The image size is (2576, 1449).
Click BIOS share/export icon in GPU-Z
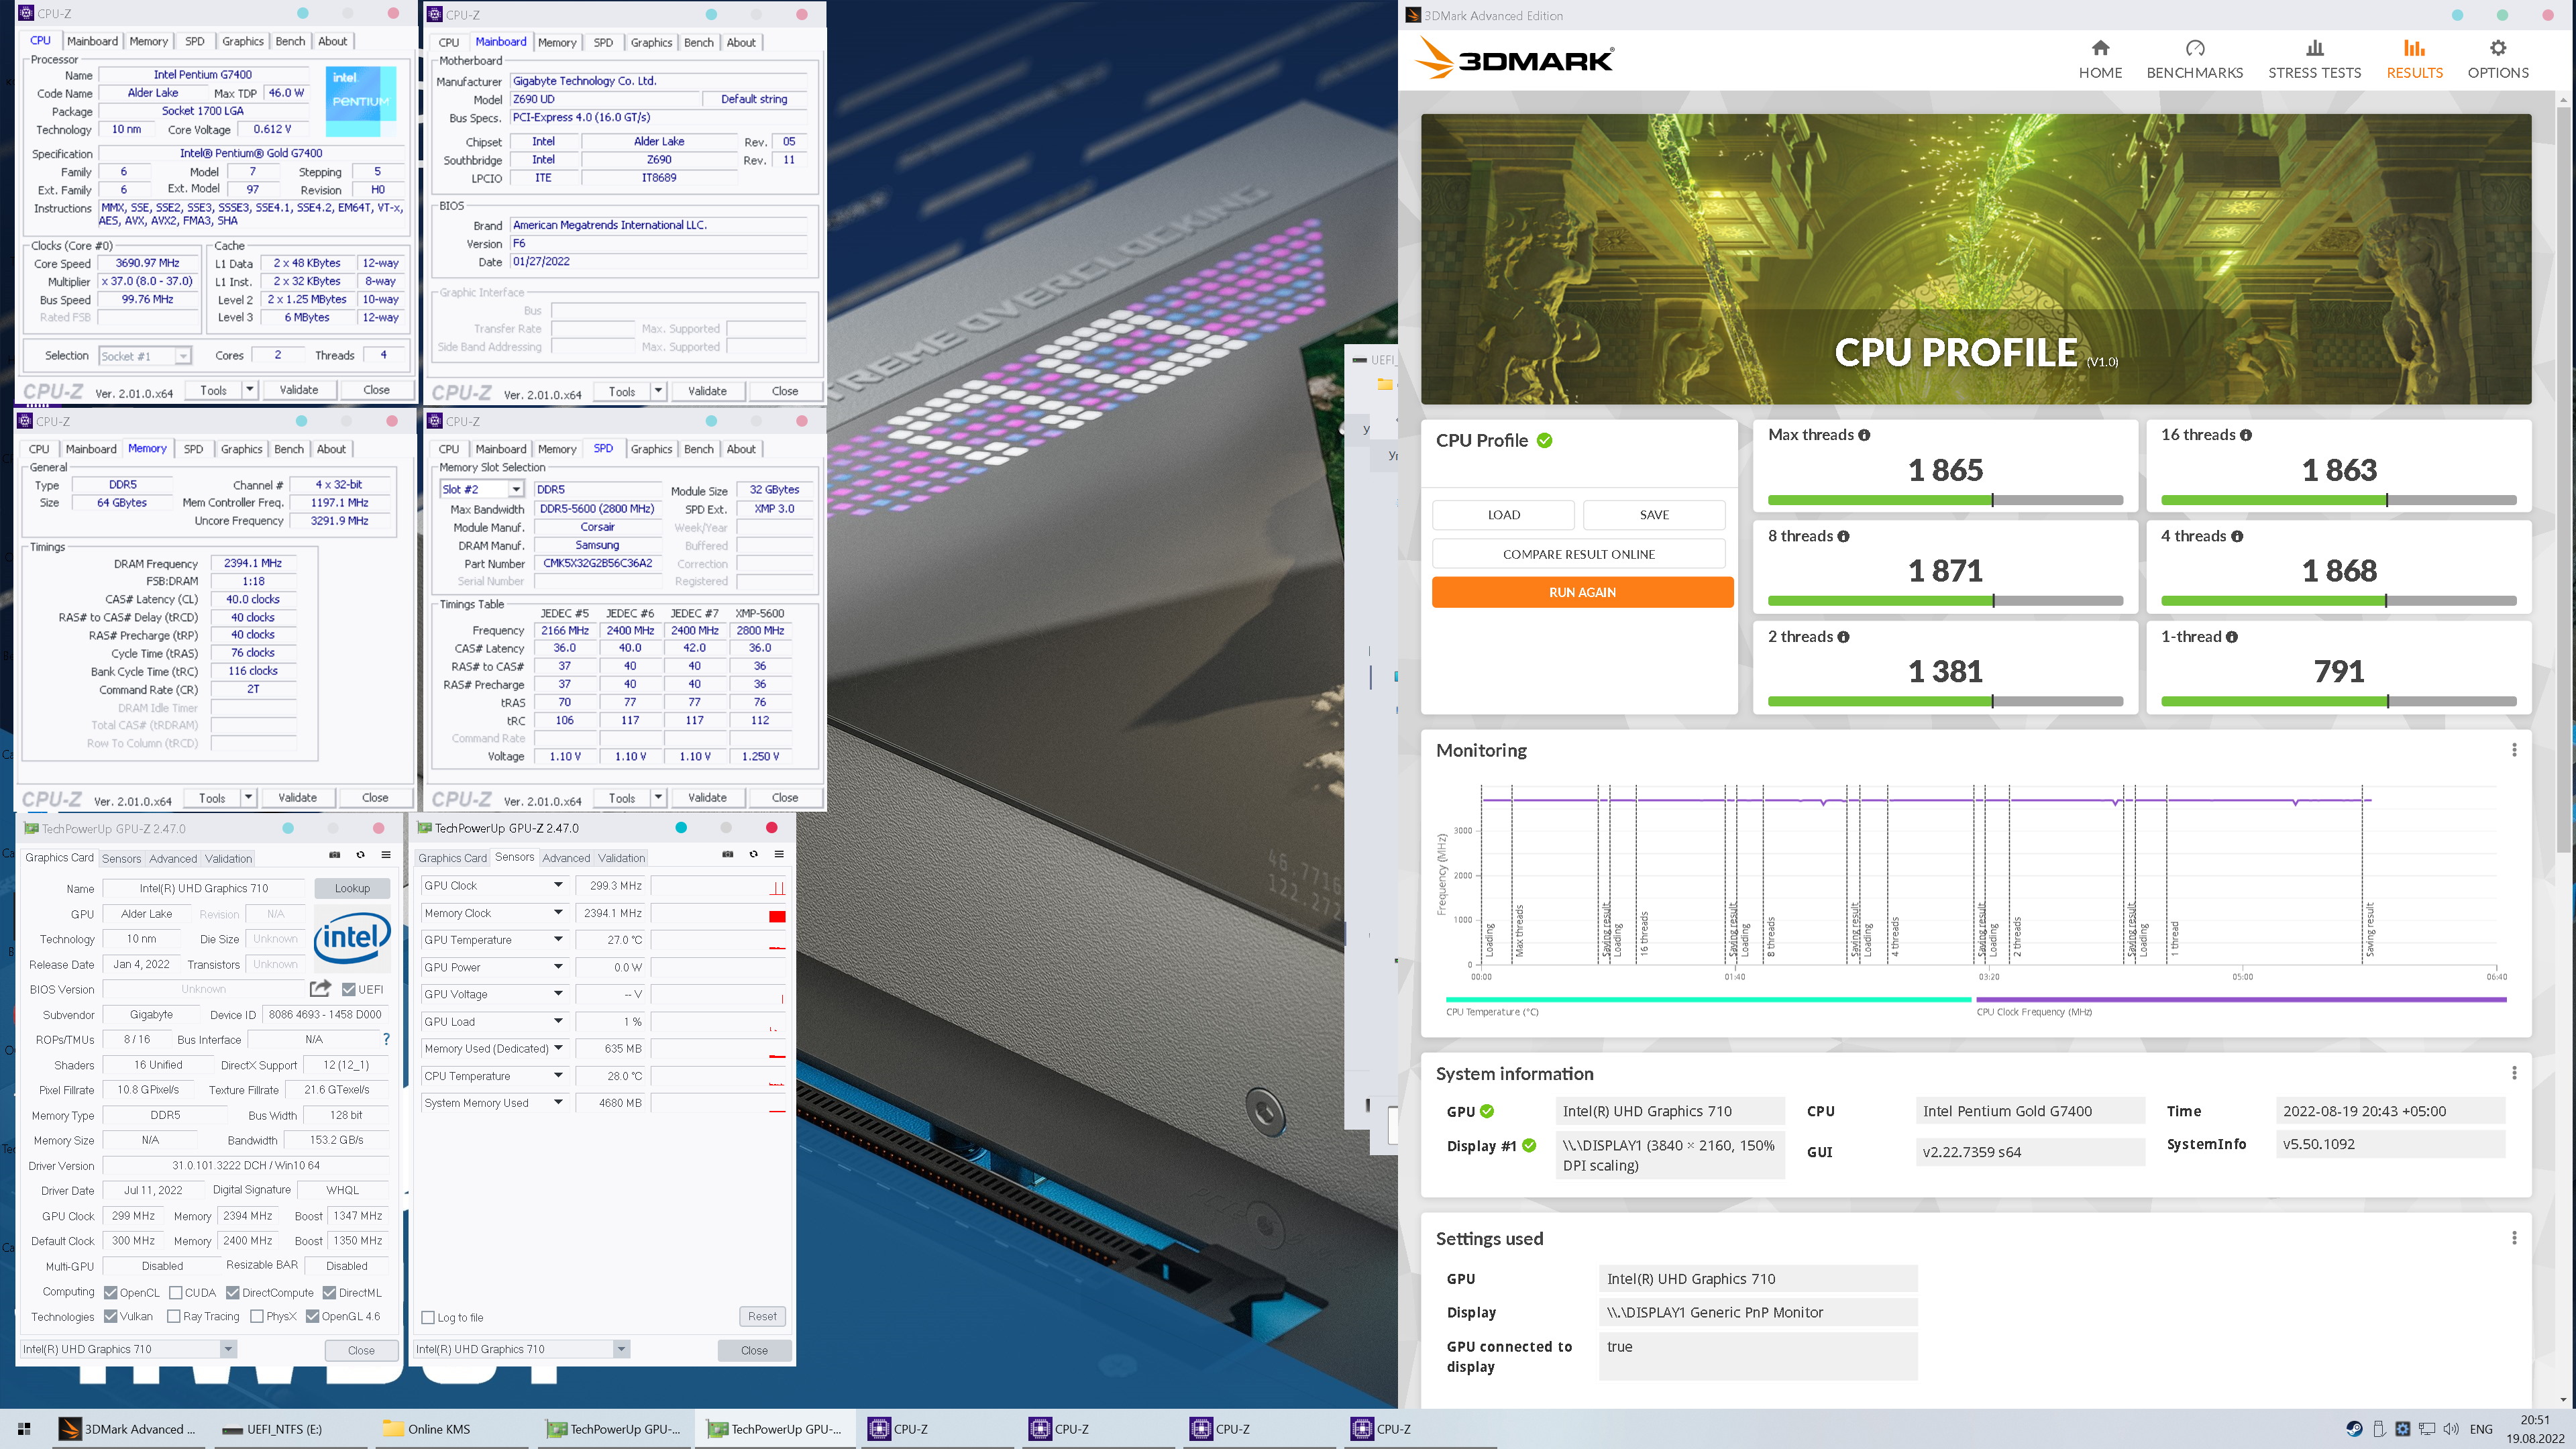(x=320, y=989)
